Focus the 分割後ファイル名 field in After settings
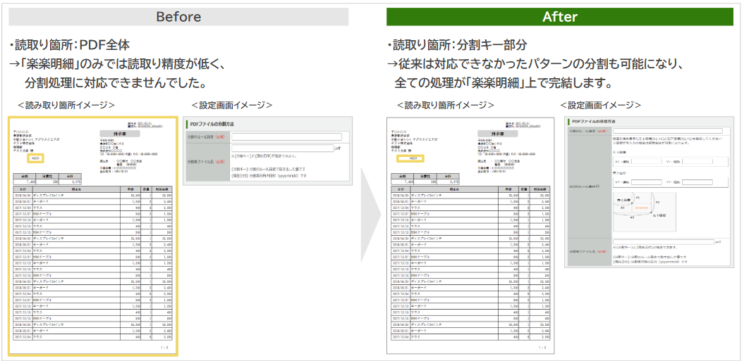 pyautogui.click(x=663, y=241)
